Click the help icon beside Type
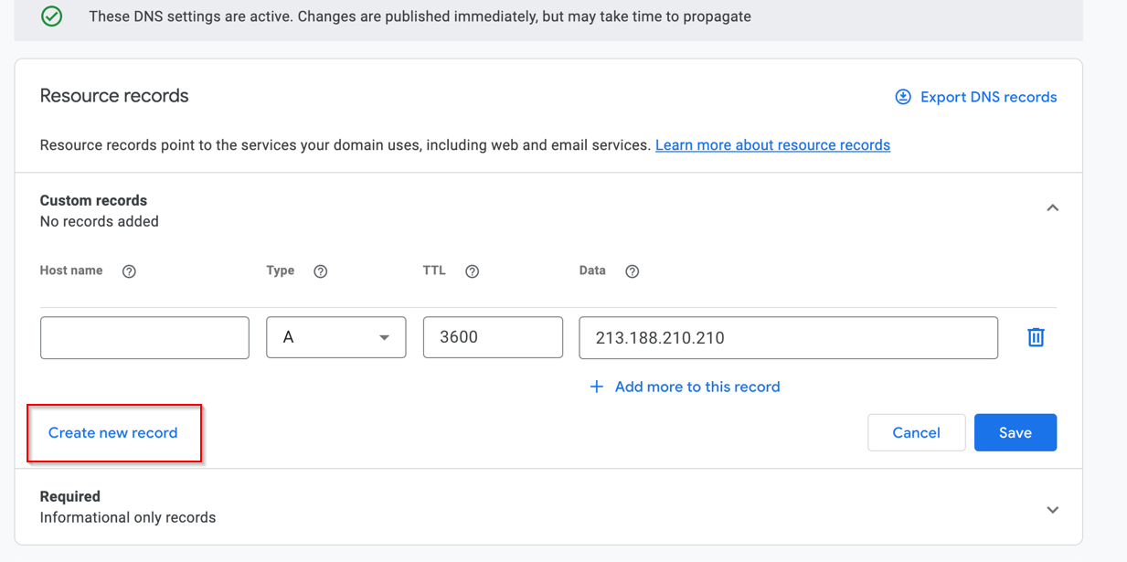Screen dimensions: 1127x562 (x=320, y=271)
